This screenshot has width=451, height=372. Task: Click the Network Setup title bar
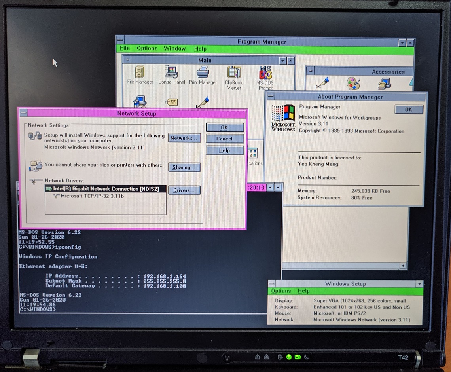point(136,113)
